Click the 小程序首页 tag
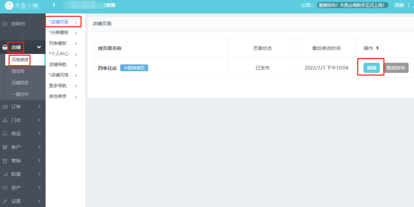 (x=134, y=68)
